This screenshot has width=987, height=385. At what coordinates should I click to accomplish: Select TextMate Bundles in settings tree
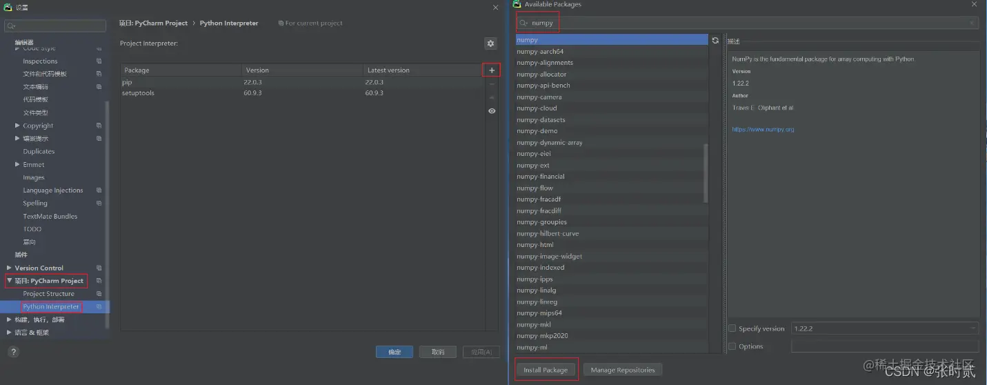[x=50, y=216]
